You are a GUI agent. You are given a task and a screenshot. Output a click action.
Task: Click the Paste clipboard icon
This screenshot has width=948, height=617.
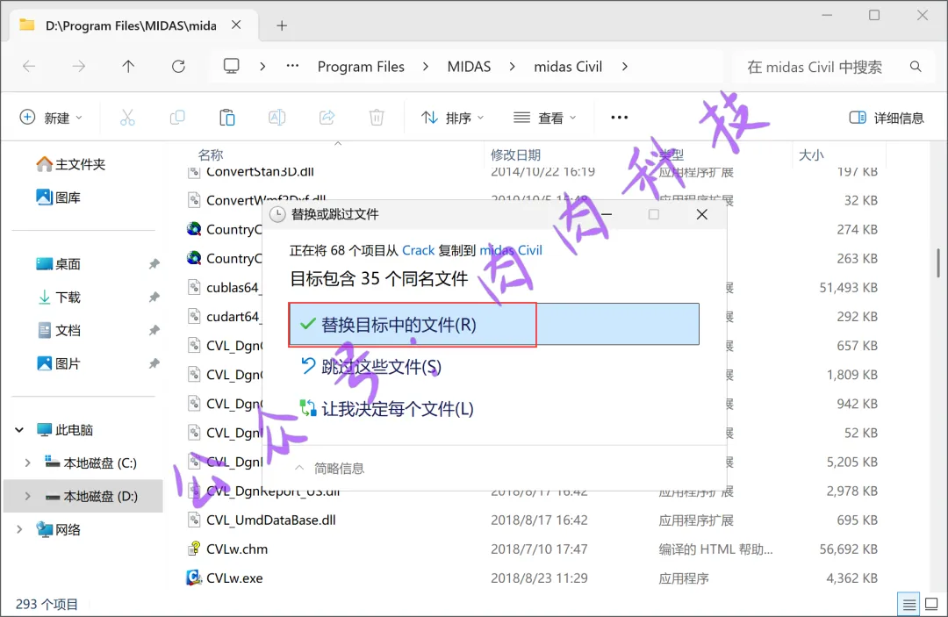click(x=226, y=118)
